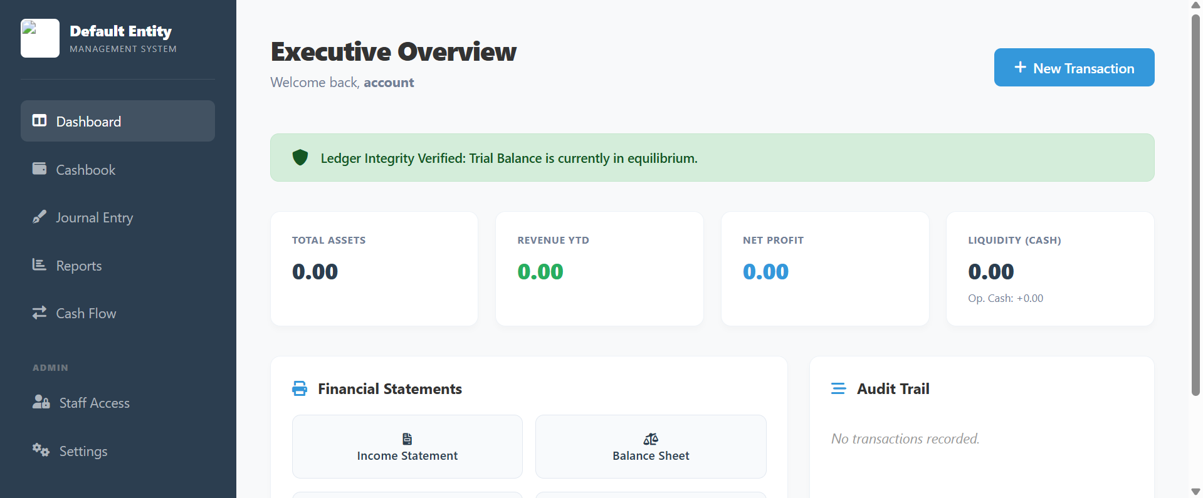Click the green shield integrity icon

tap(300, 157)
